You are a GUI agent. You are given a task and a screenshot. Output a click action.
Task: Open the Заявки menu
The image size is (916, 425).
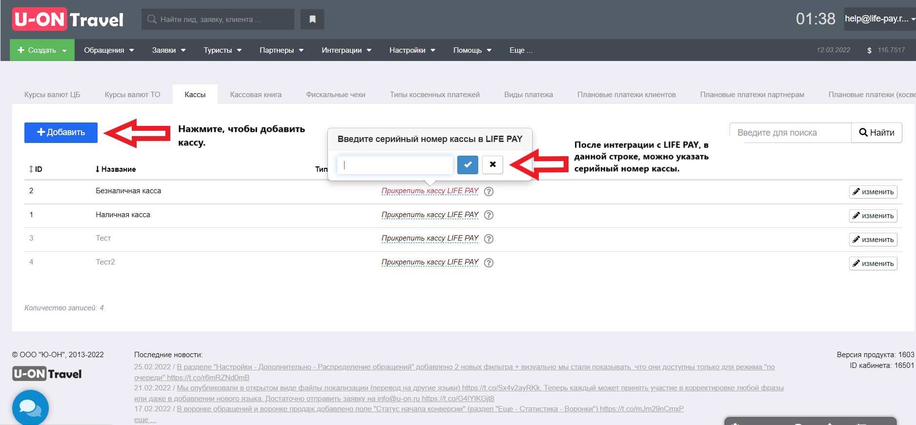coord(169,50)
